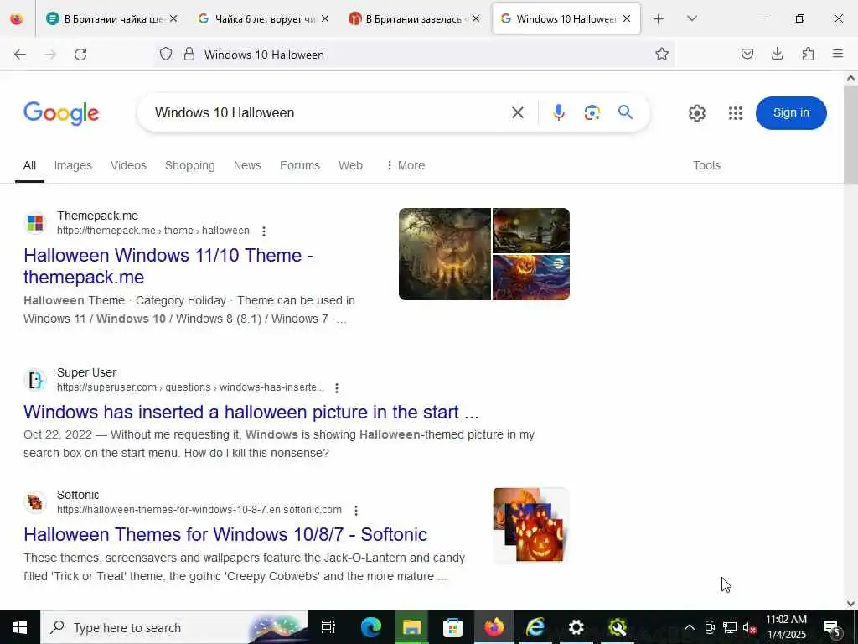Show hidden system tray icons
This screenshot has height=644, width=858.
(x=690, y=627)
